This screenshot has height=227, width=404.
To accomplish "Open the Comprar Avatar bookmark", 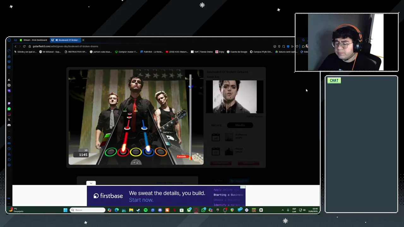I will tap(126, 52).
